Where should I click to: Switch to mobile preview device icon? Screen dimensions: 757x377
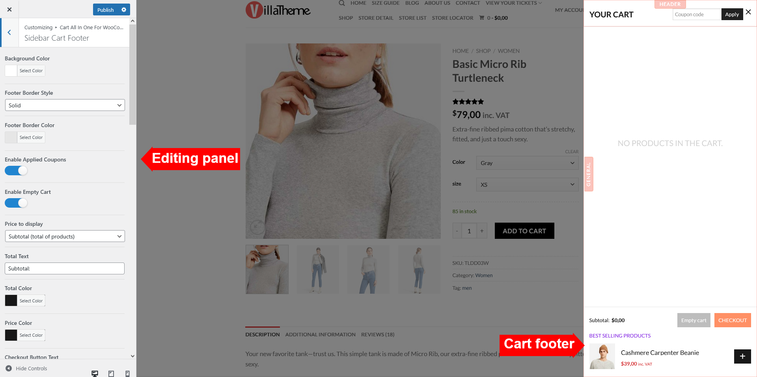pyautogui.click(x=127, y=373)
